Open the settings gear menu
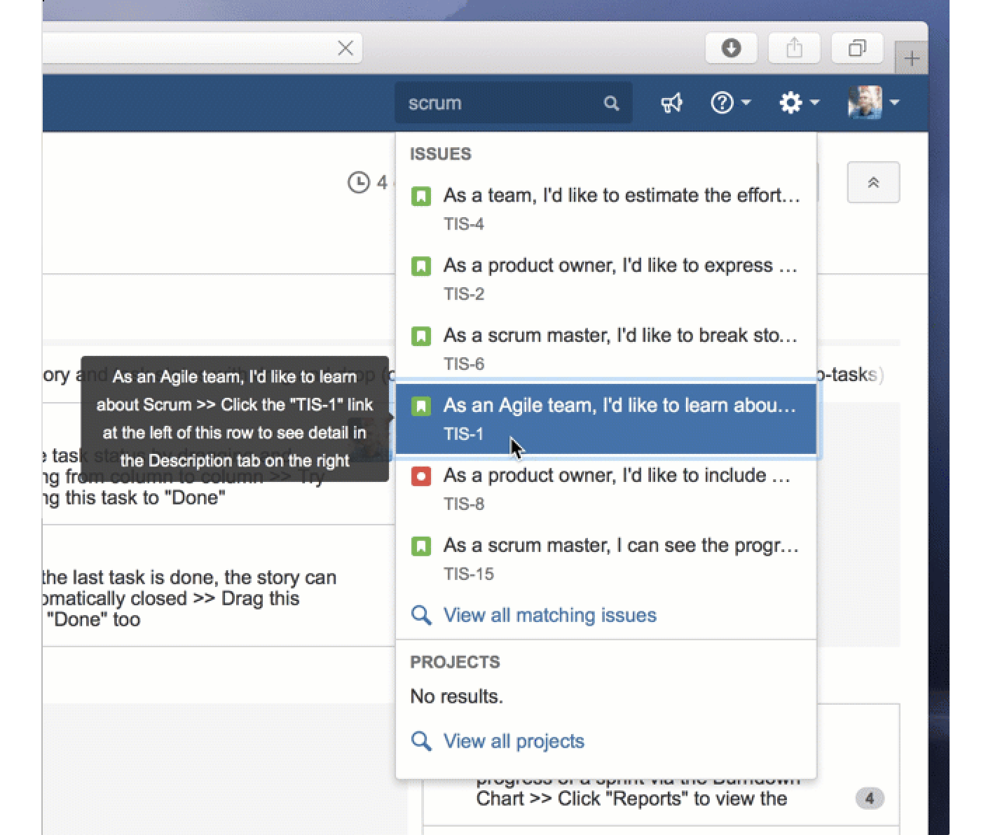 799,103
